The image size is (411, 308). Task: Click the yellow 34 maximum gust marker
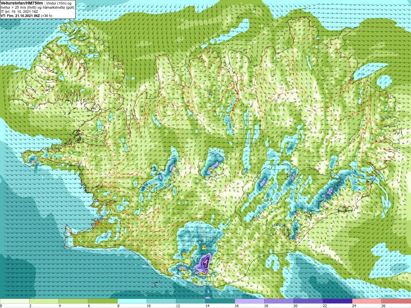201,274
